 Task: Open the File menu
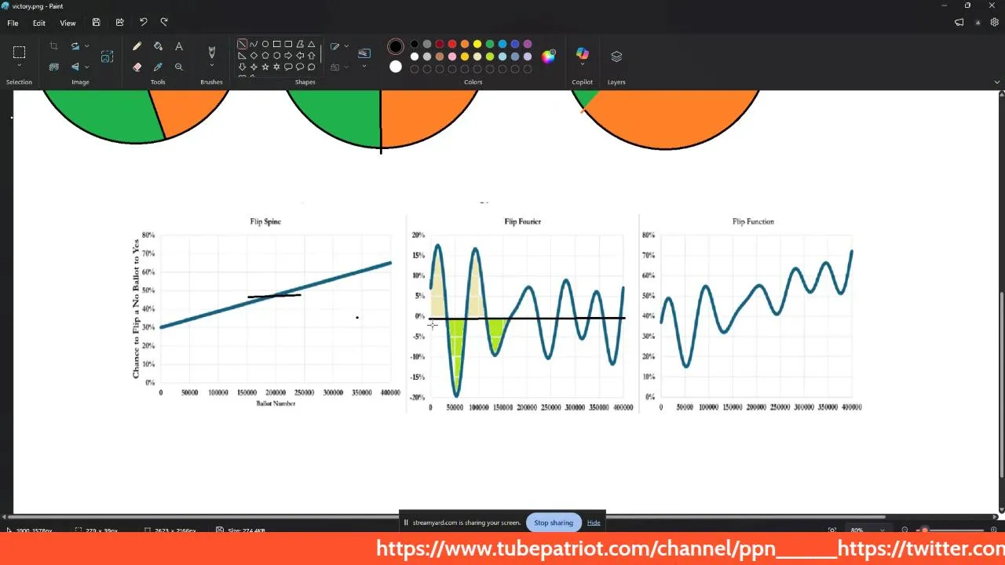click(x=13, y=23)
